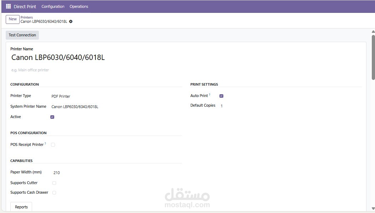Show the POS Receipt Printer help icon

point(45,143)
